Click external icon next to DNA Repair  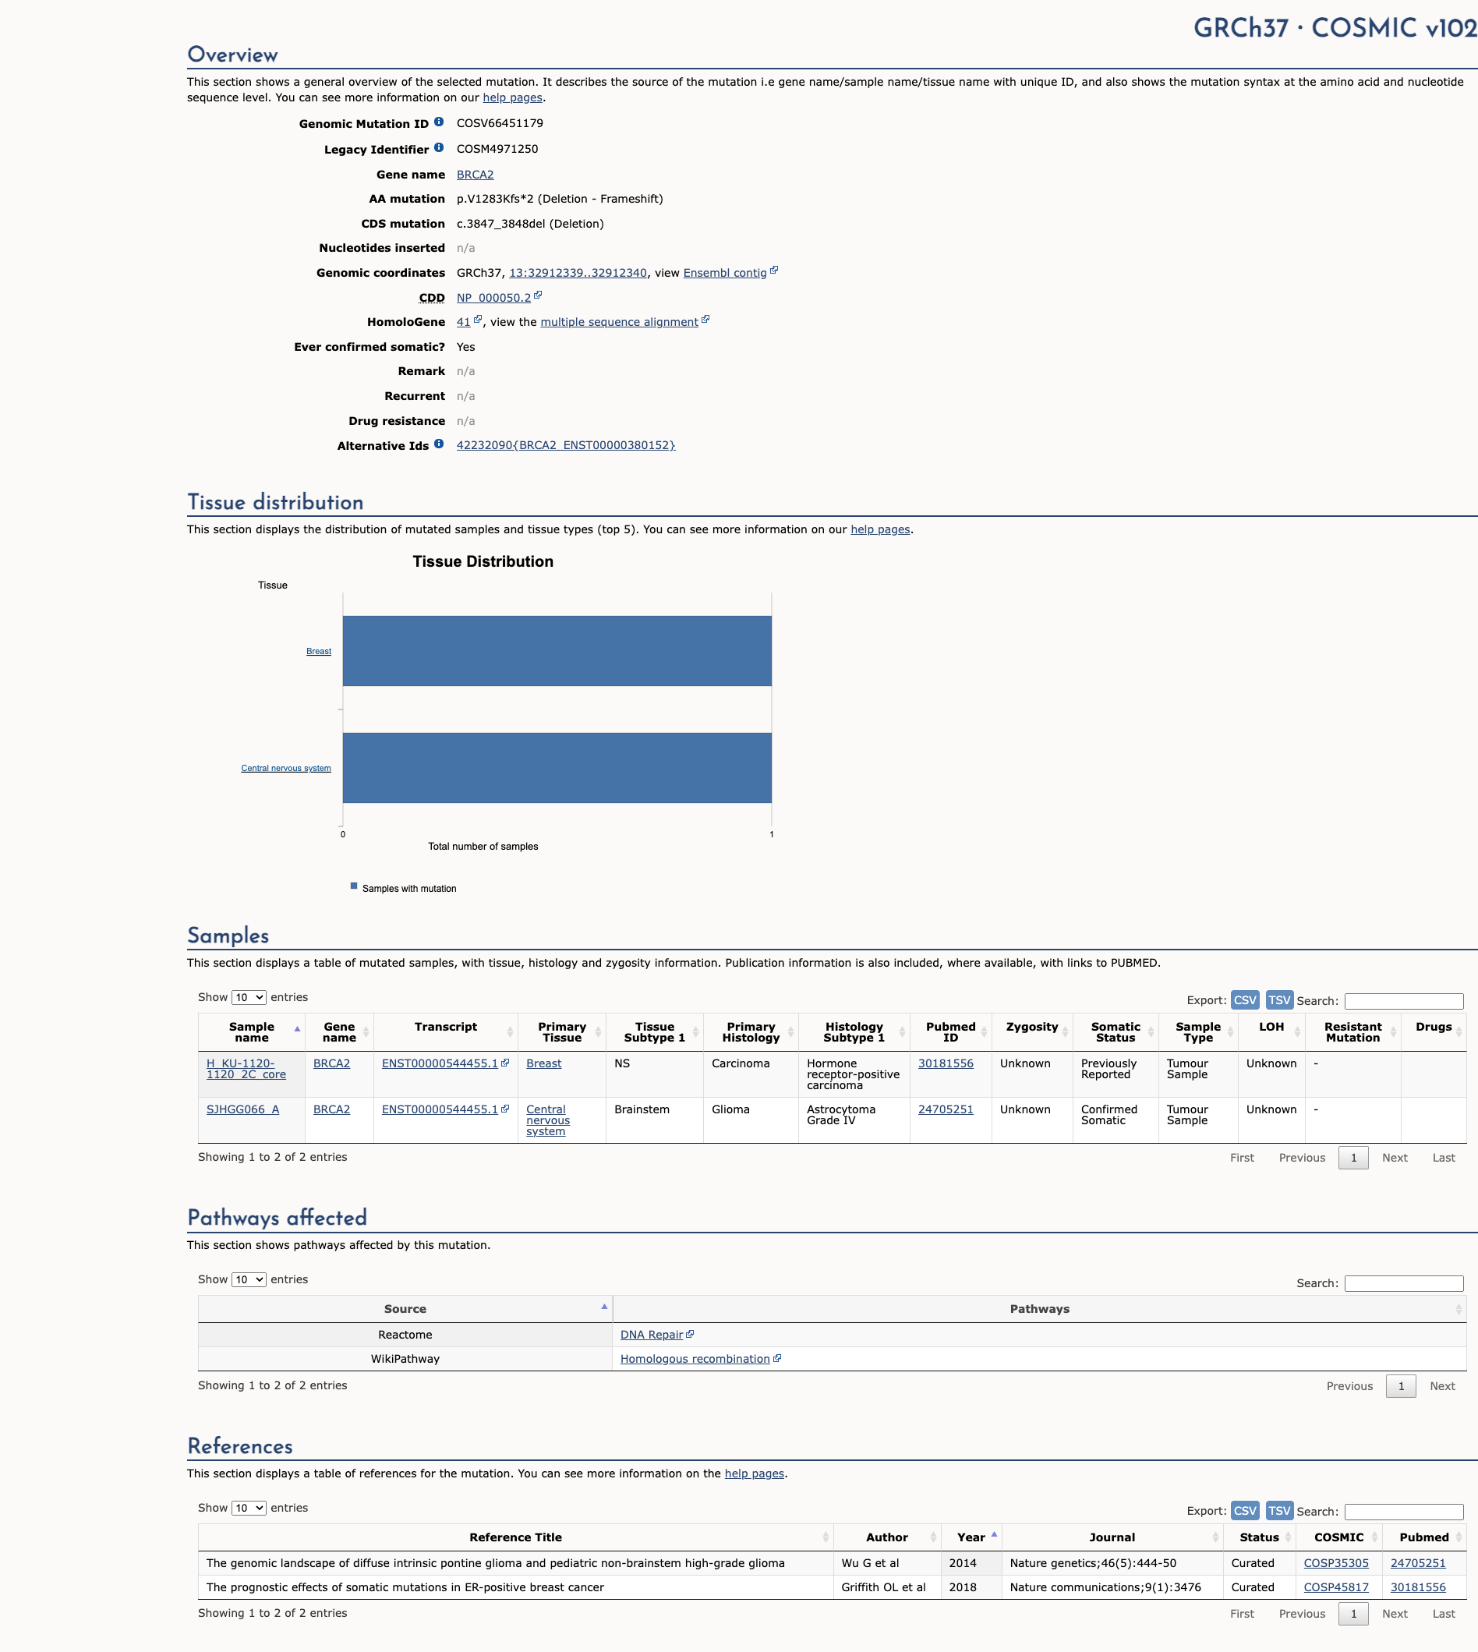click(x=690, y=1335)
